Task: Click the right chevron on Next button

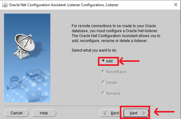Action: tap(144, 113)
